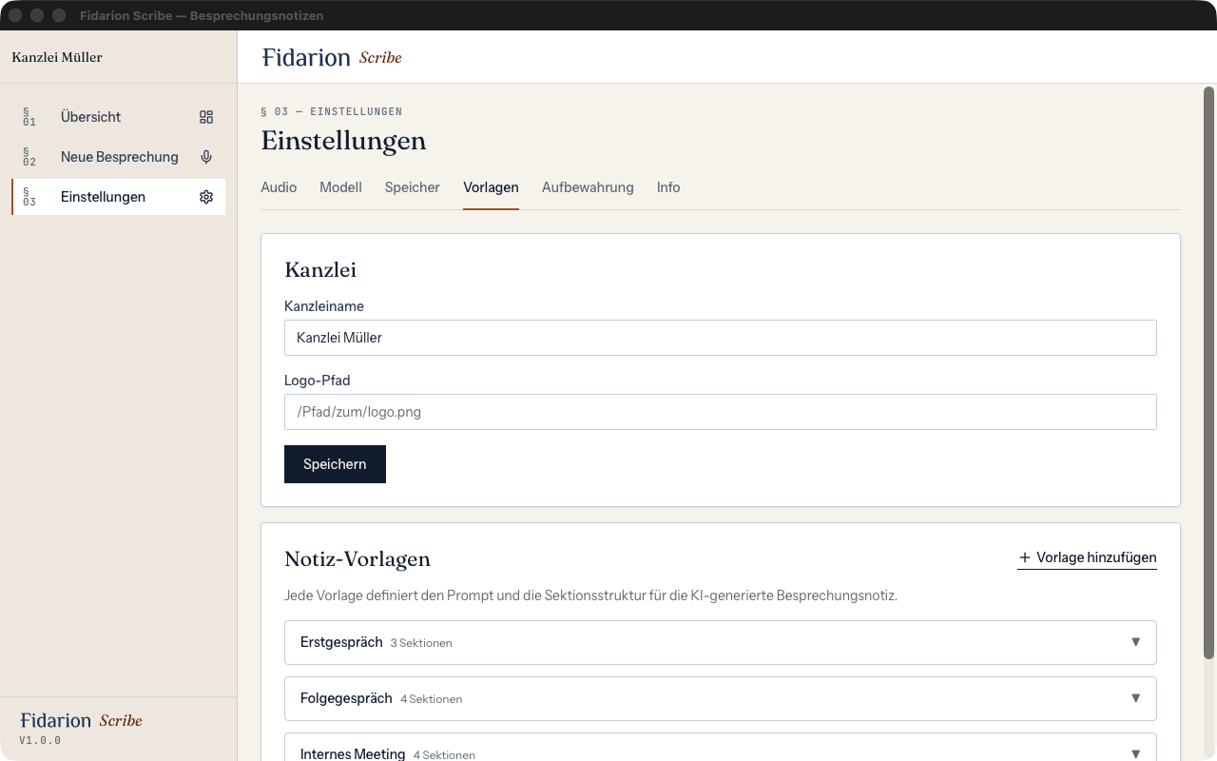The image size is (1217, 761).
Task: Click the Fidarion Scribe logo in header
Action: click(x=332, y=57)
